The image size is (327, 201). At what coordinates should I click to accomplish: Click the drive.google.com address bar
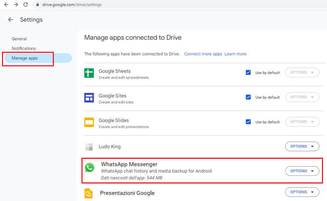[x=180, y=5]
